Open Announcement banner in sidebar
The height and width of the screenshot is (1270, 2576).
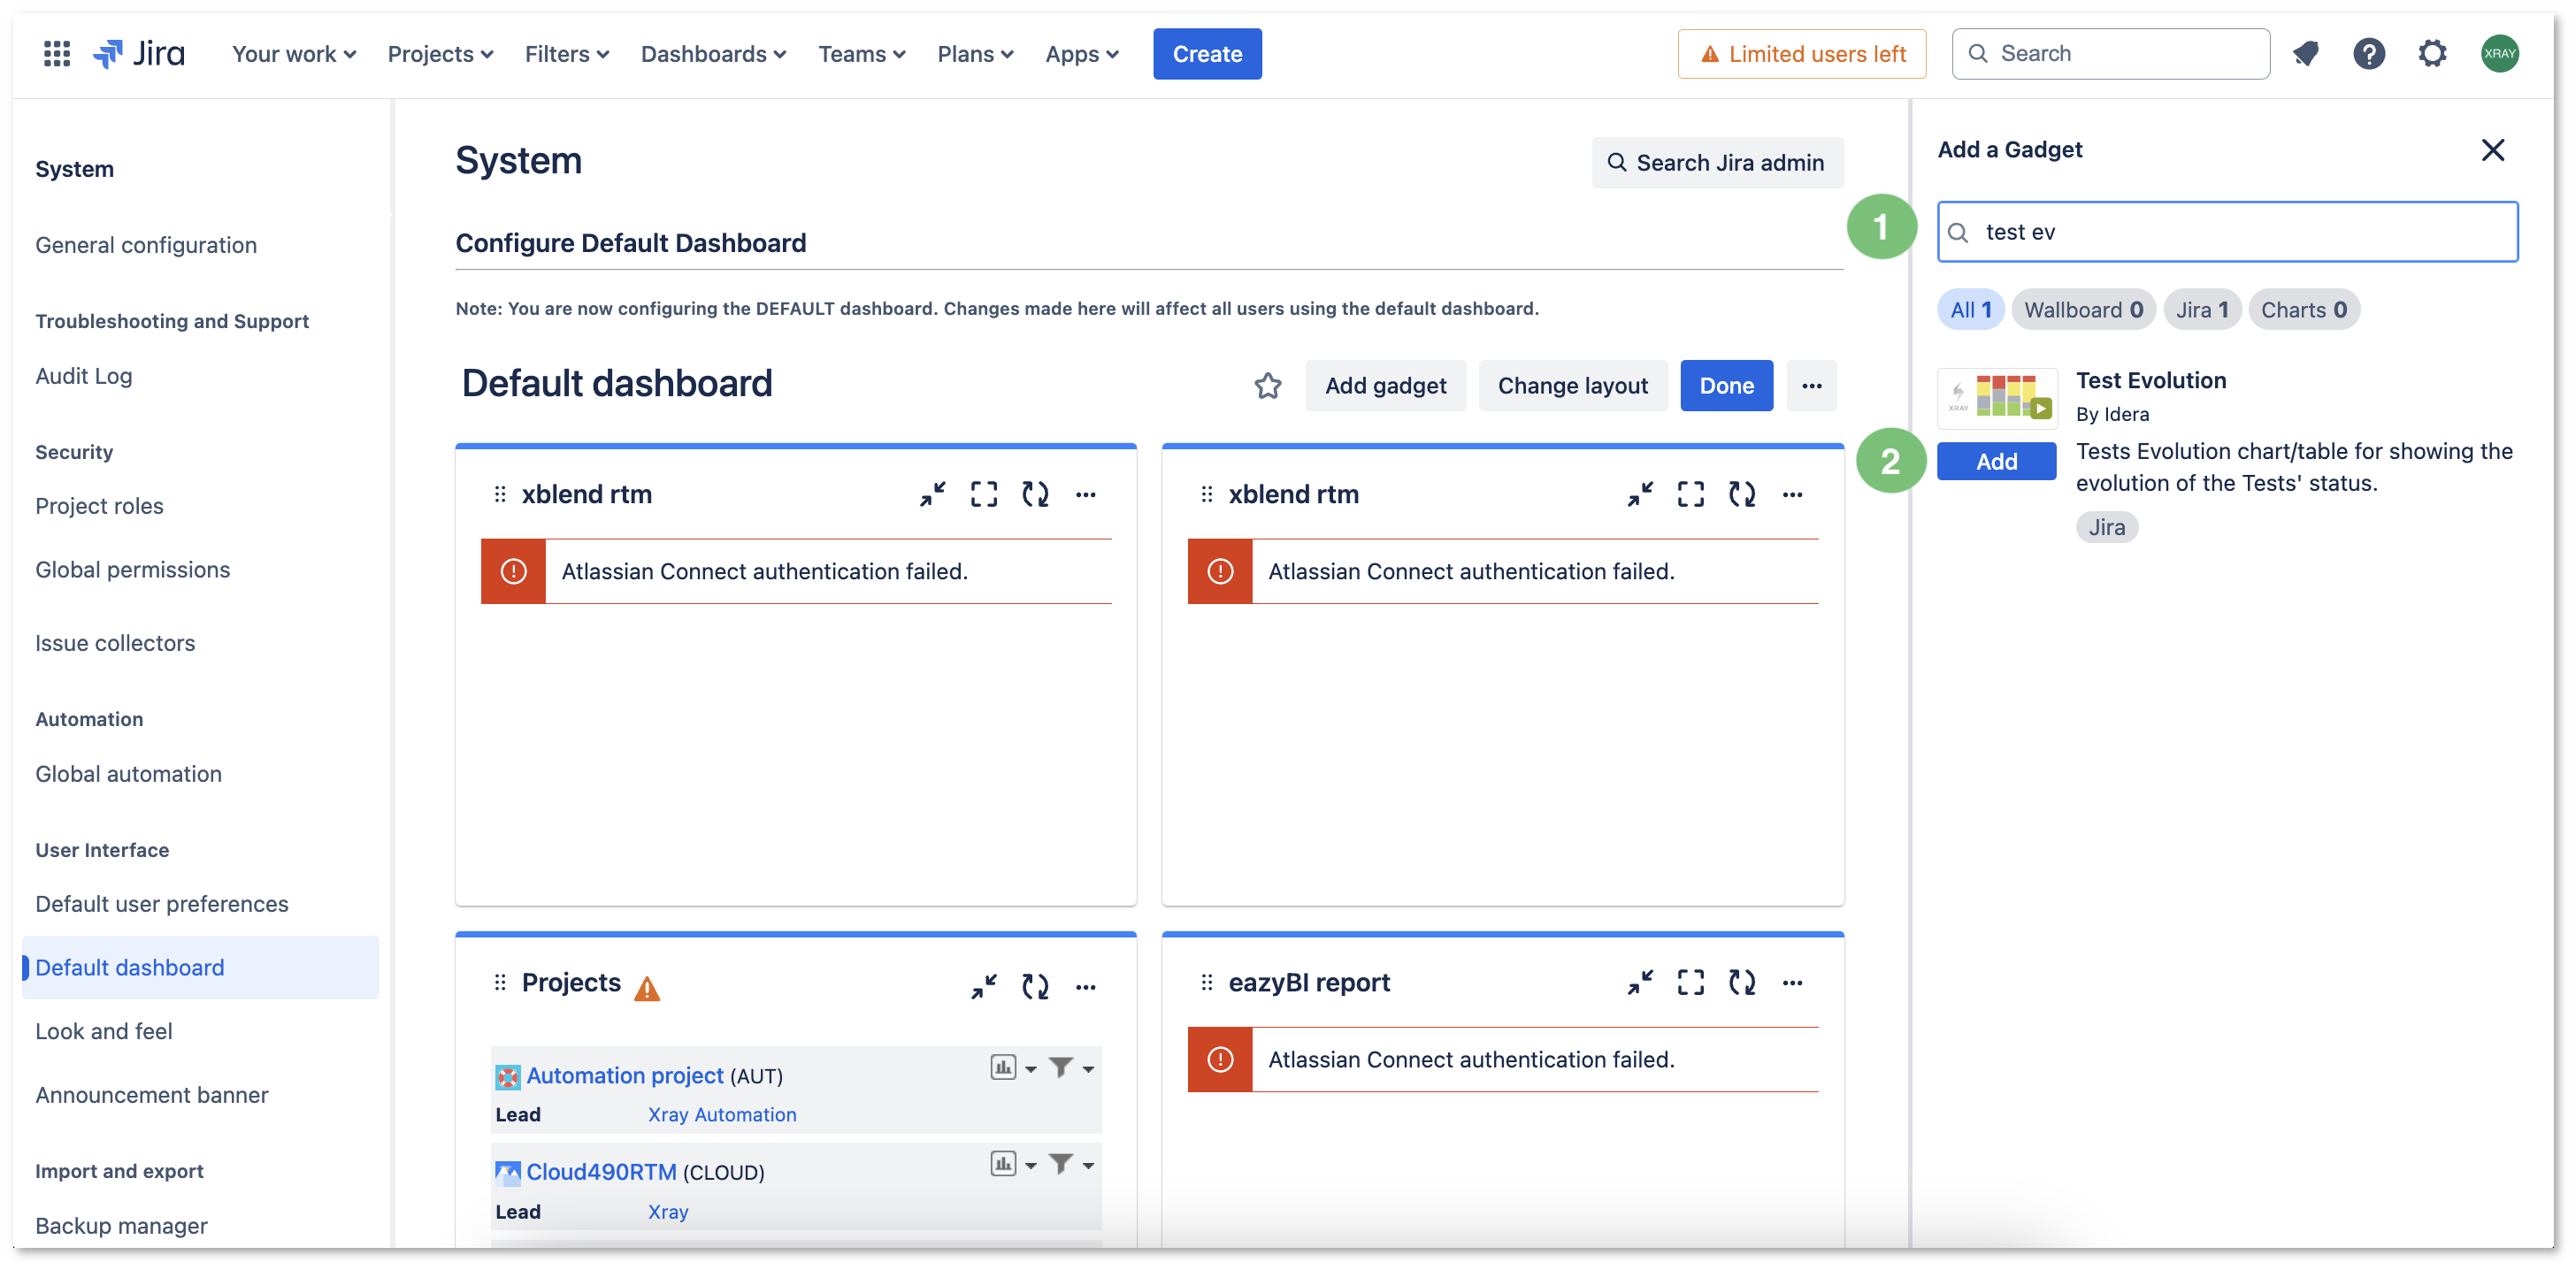tap(151, 1095)
